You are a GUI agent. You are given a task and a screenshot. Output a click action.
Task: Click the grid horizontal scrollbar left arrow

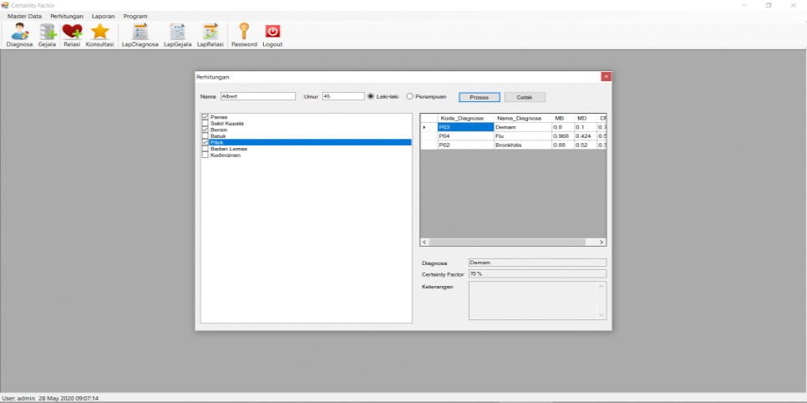tap(424, 242)
